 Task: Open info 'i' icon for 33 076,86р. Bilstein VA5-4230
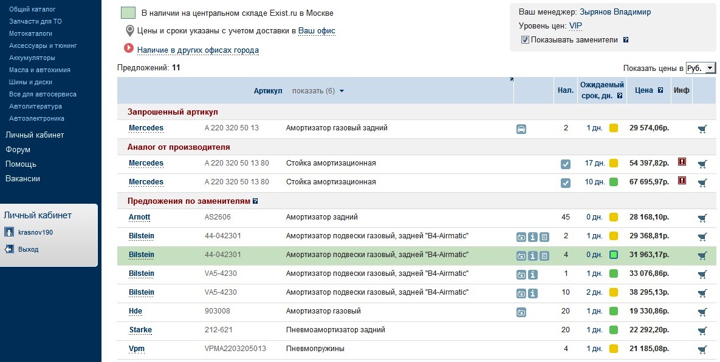pos(533,275)
